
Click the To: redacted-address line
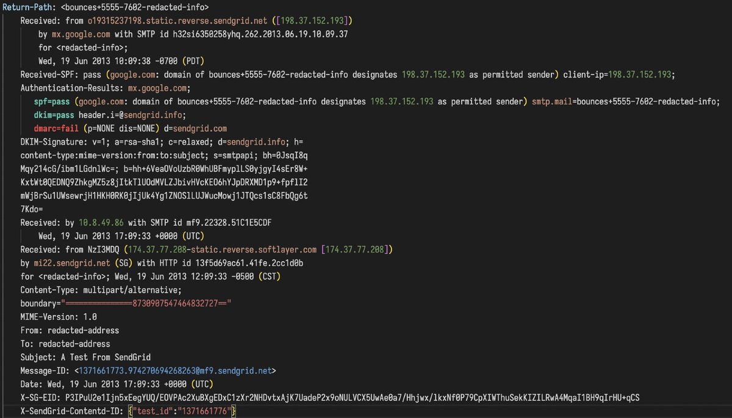point(65,344)
